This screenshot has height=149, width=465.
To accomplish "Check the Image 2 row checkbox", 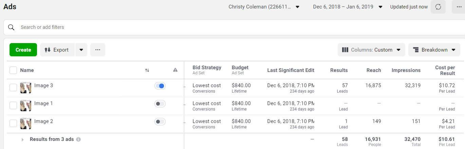I will (13, 124).
